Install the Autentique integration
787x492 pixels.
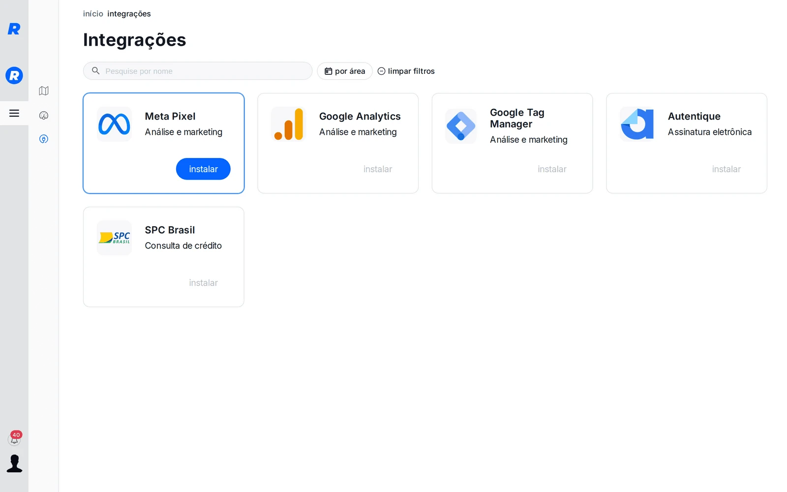point(726,169)
